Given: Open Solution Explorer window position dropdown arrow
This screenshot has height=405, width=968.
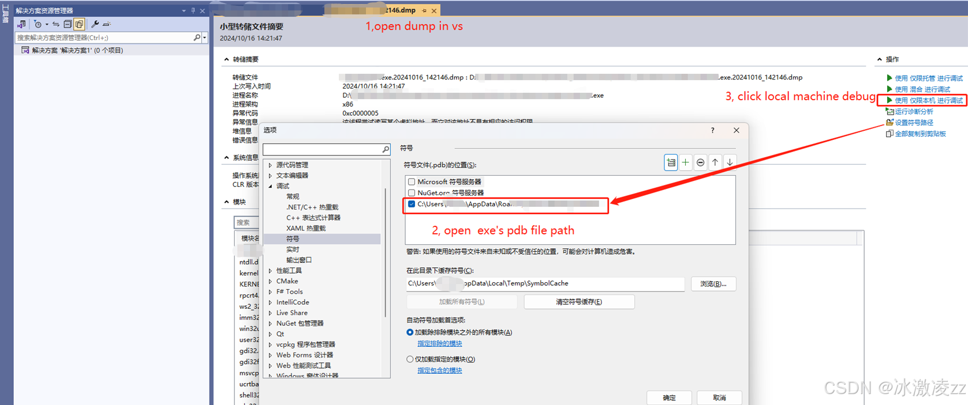Looking at the screenshot, I should coord(184,10).
